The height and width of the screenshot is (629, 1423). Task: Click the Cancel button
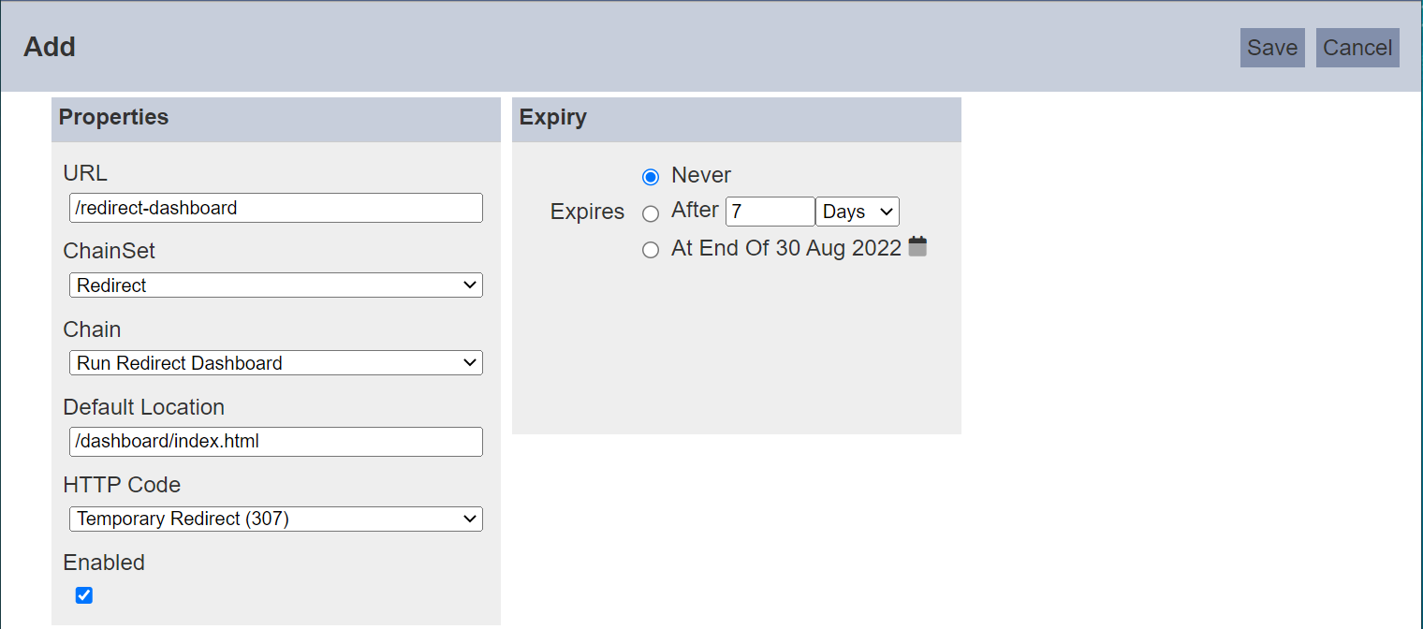1357,48
